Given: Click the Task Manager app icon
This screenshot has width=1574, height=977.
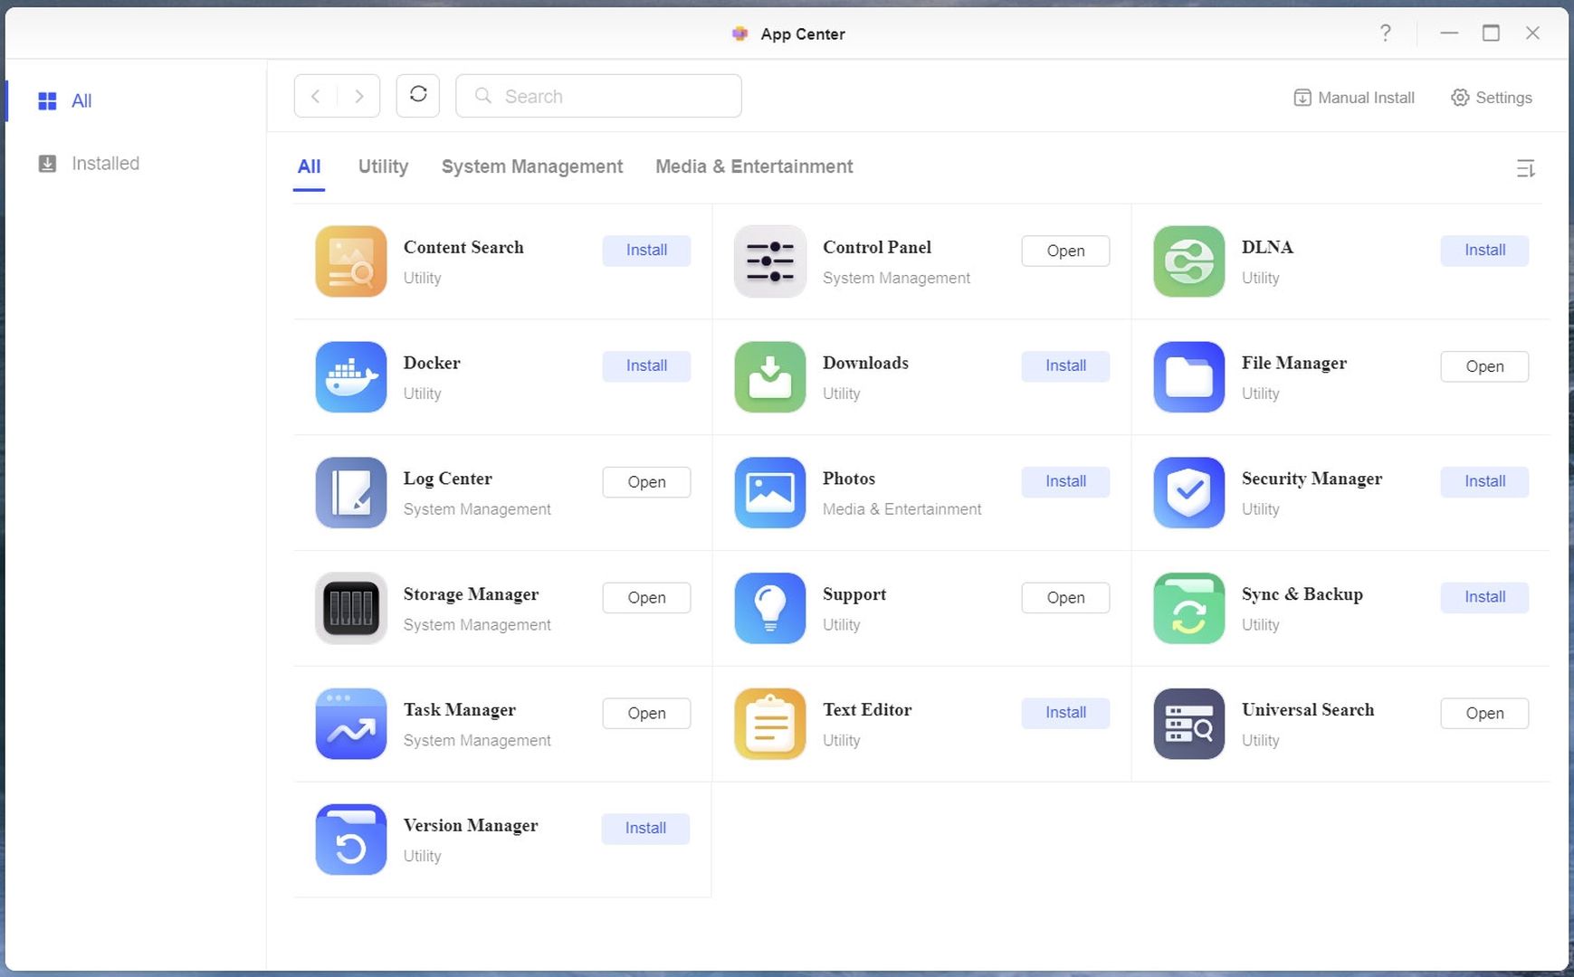Looking at the screenshot, I should [x=351, y=724].
